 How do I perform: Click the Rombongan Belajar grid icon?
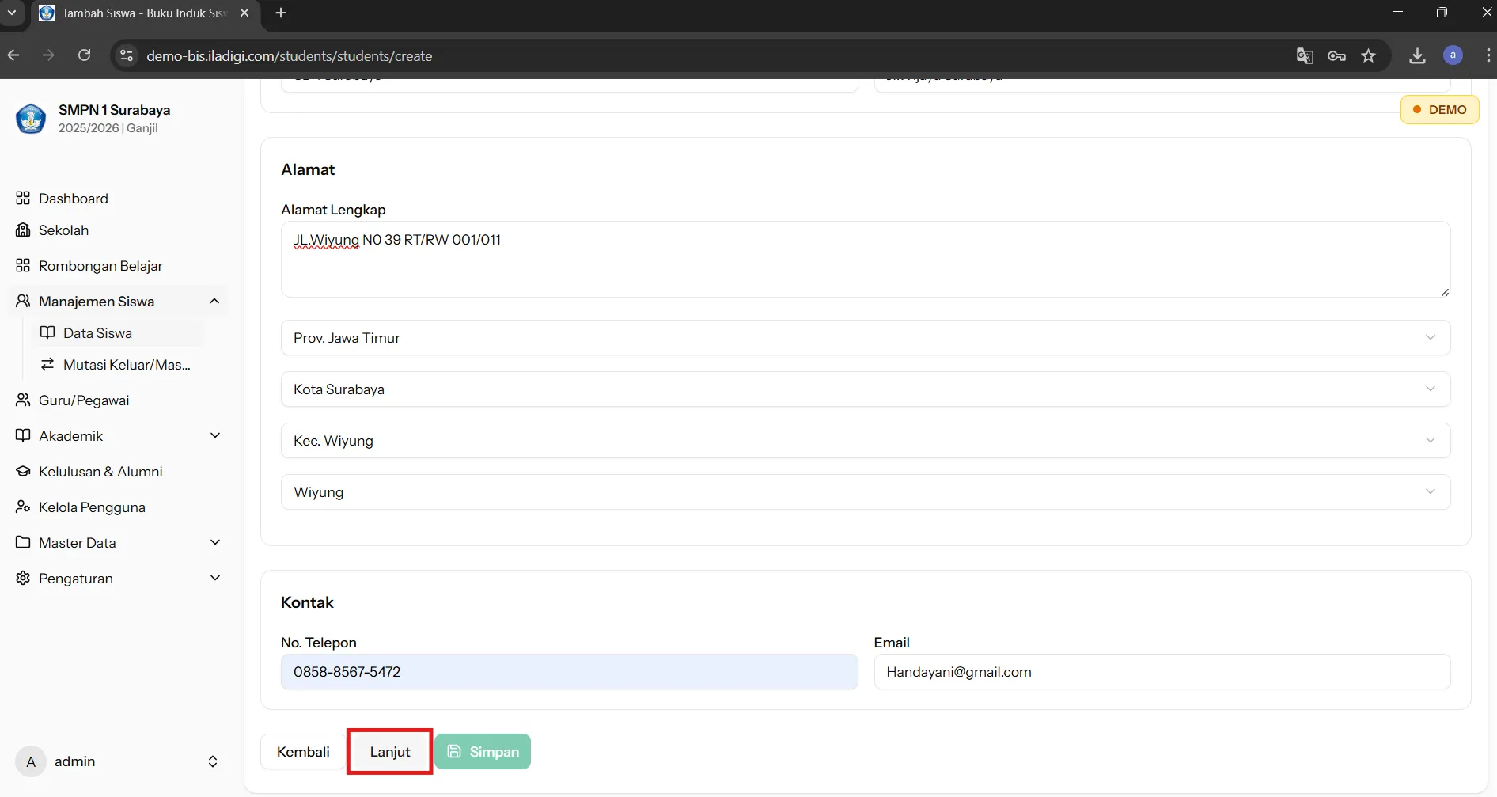[x=23, y=265]
